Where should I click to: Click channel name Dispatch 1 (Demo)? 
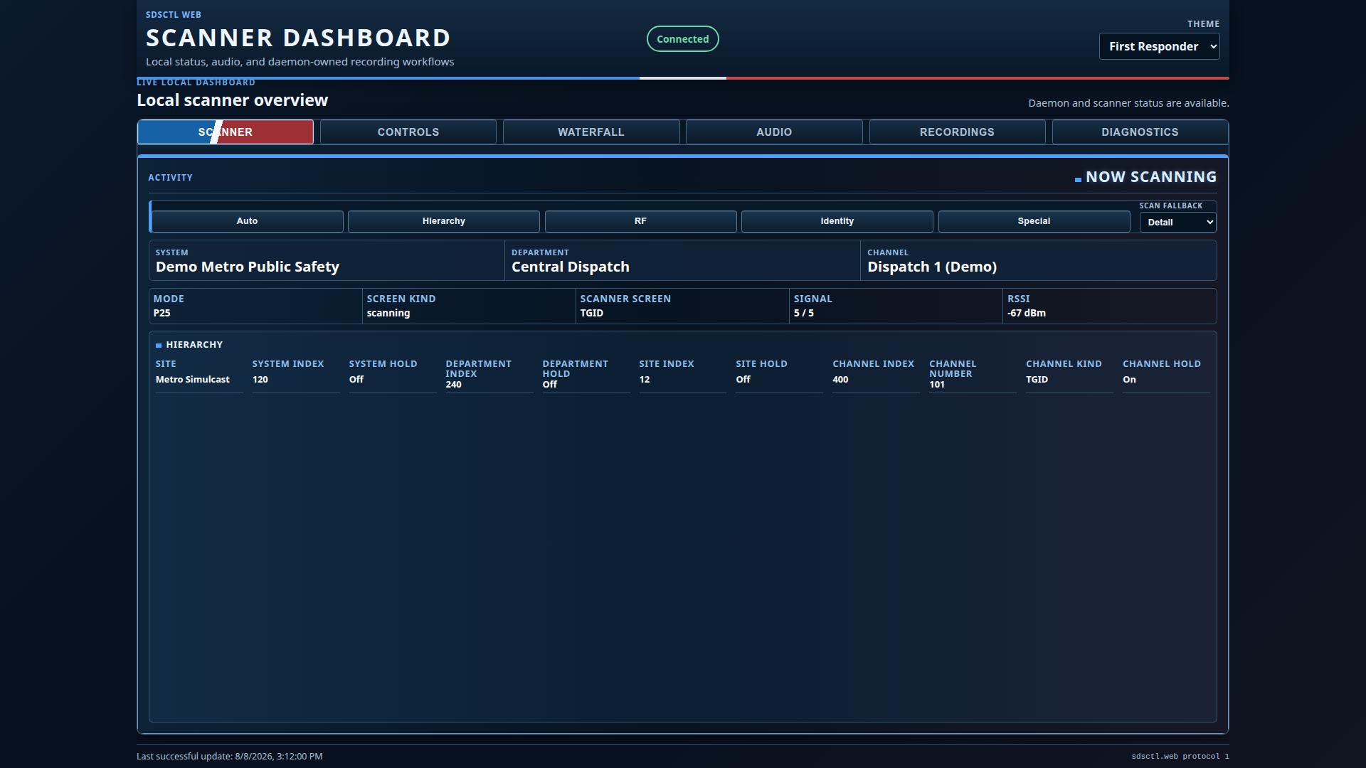coord(932,267)
